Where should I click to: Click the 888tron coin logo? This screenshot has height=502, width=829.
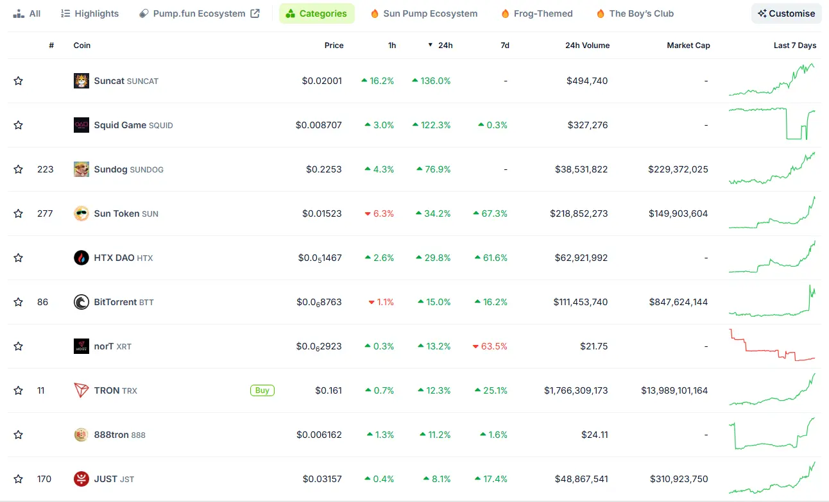(81, 435)
